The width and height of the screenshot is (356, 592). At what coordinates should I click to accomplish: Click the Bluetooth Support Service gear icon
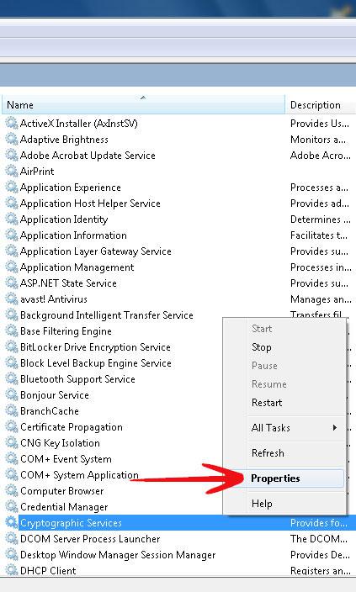[x=11, y=379]
